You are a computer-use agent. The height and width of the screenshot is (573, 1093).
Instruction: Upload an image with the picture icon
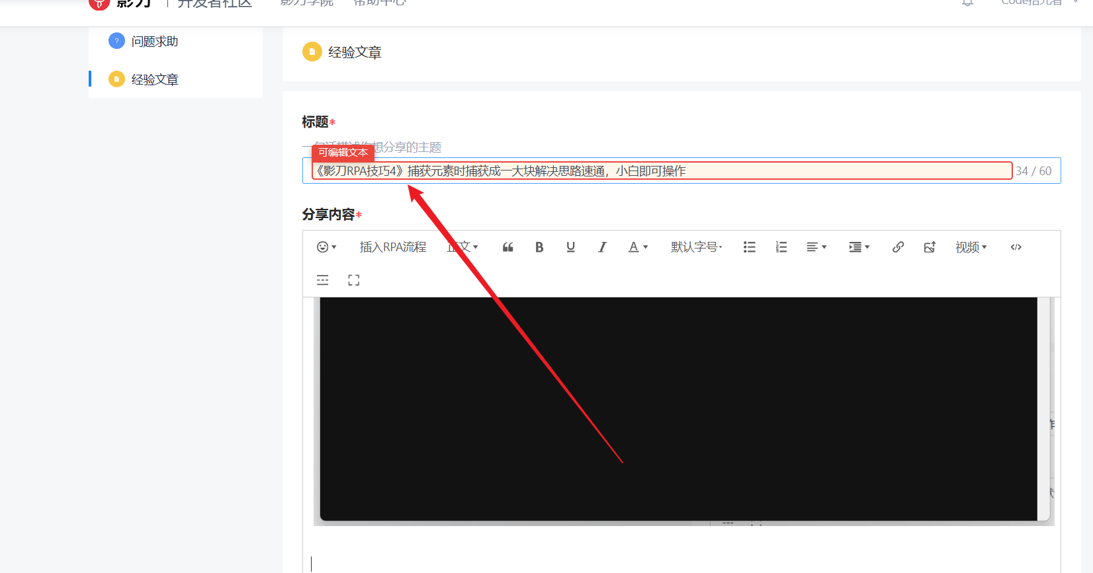pos(930,247)
